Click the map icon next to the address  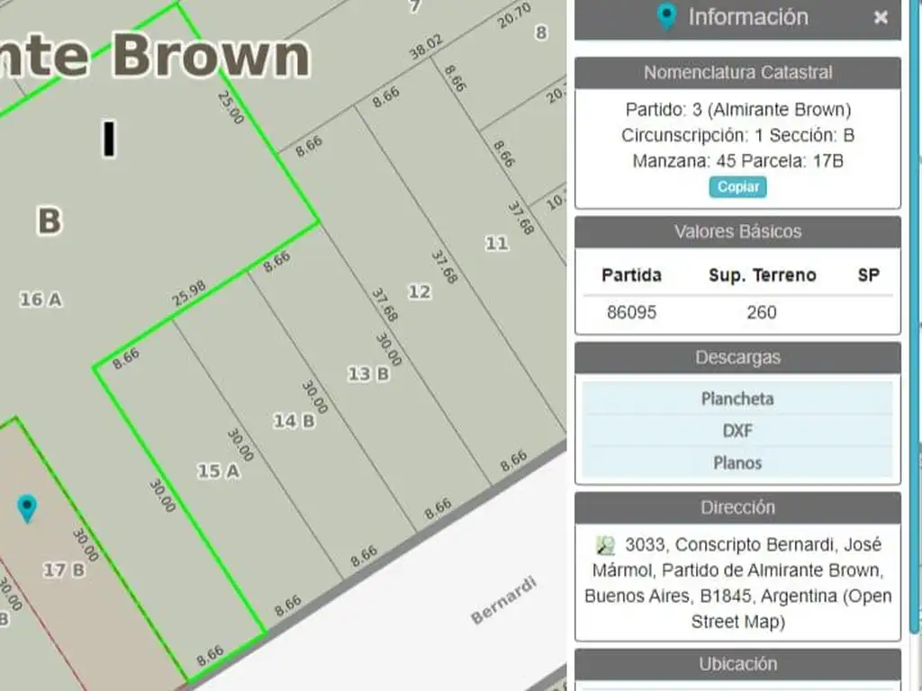pos(606,545)
